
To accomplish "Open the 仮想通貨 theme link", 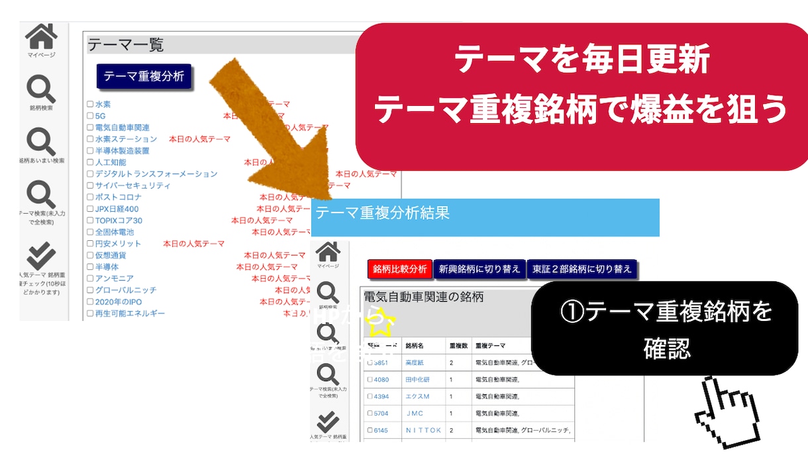I will 110,255.
